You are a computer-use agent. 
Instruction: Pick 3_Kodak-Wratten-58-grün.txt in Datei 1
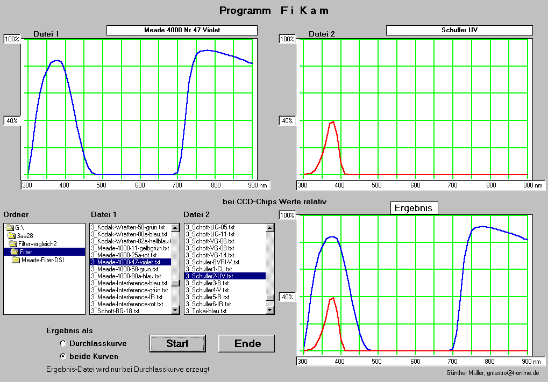tap(130, 227)
